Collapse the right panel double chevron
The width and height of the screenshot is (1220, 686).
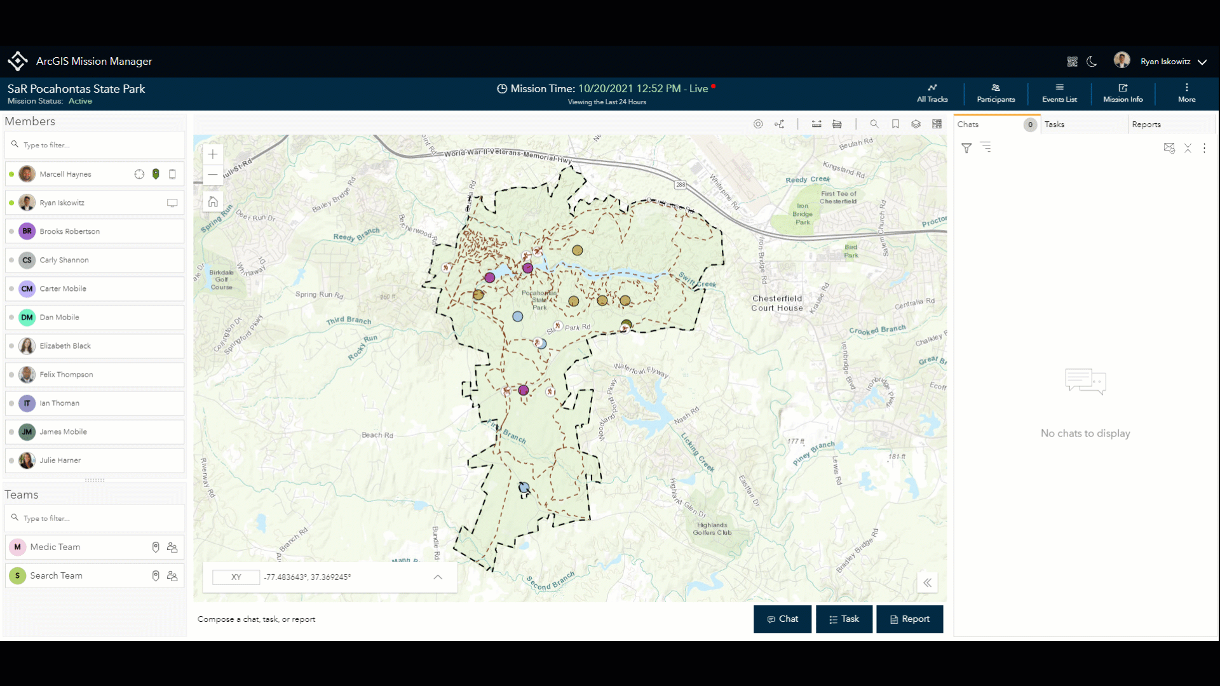[928, 582]
